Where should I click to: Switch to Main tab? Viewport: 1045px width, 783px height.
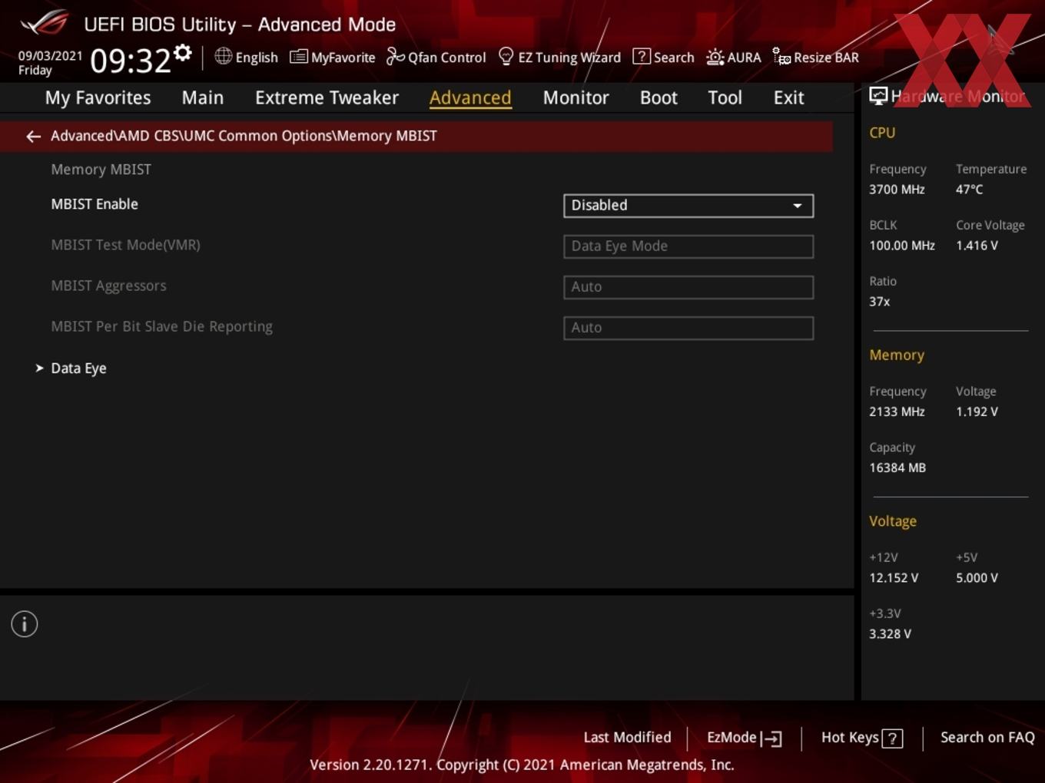click(203, 97)
